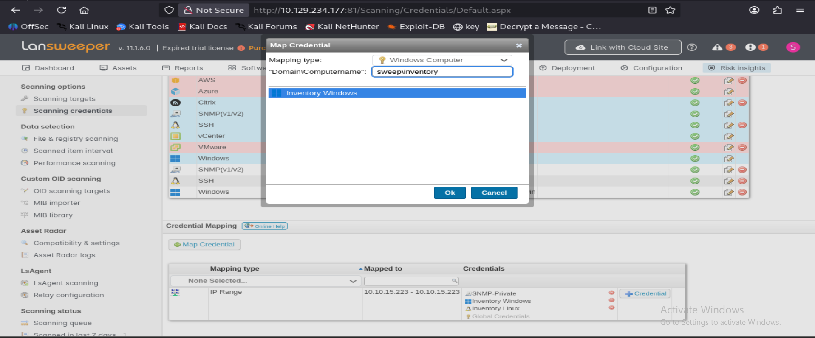The image size is (815, 338).
Task: Open LsAgent scanning
Action: click(x=65, y=283)
